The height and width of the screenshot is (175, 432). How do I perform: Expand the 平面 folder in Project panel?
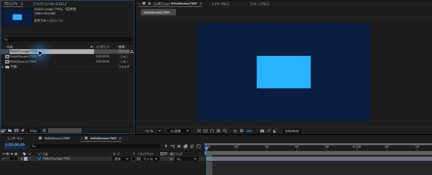tap(3, 67)
